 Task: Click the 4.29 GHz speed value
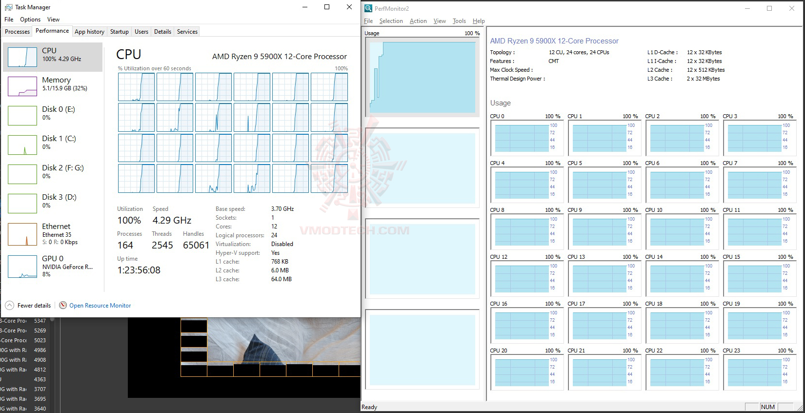coord(172,220)
